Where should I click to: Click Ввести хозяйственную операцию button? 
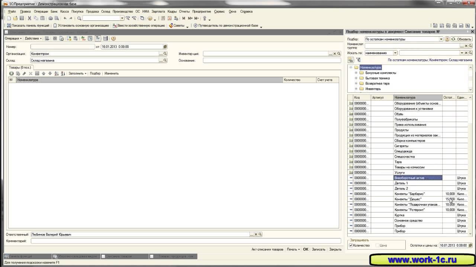[x=139, y=26]
